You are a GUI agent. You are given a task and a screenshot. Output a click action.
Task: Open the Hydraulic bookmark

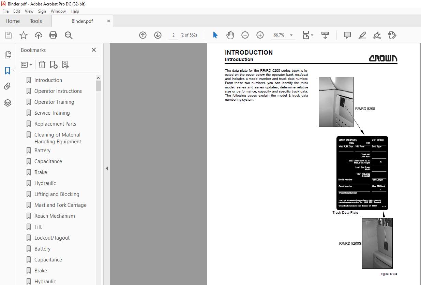(x=45, y=183)
